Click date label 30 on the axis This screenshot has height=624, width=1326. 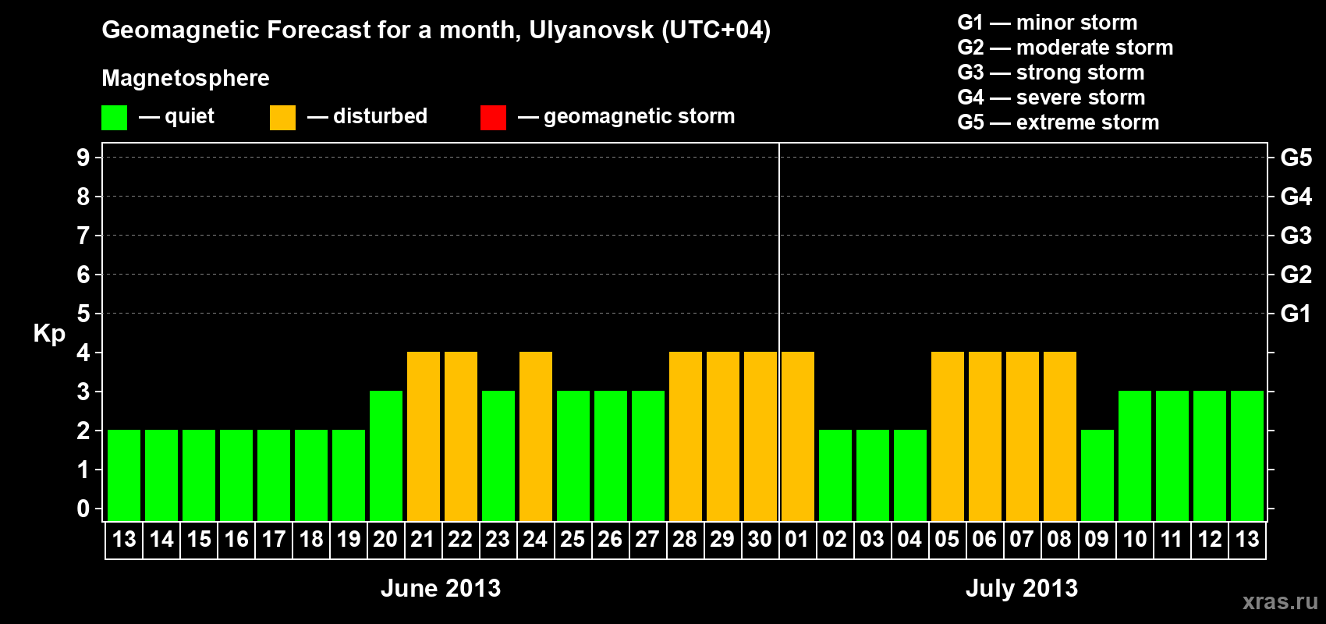coord(760,539)
